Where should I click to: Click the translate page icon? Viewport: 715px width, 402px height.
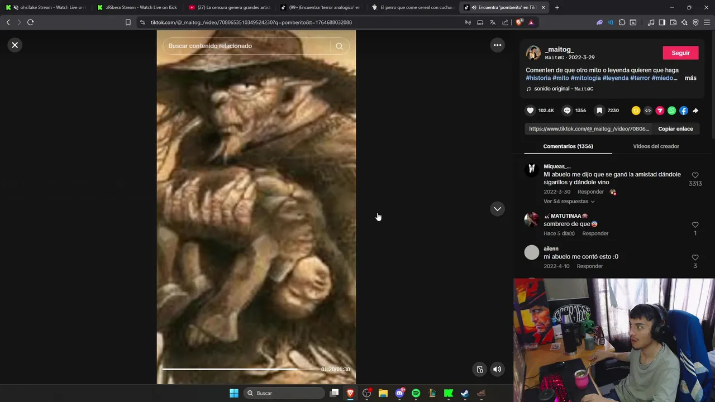(492, 22)
